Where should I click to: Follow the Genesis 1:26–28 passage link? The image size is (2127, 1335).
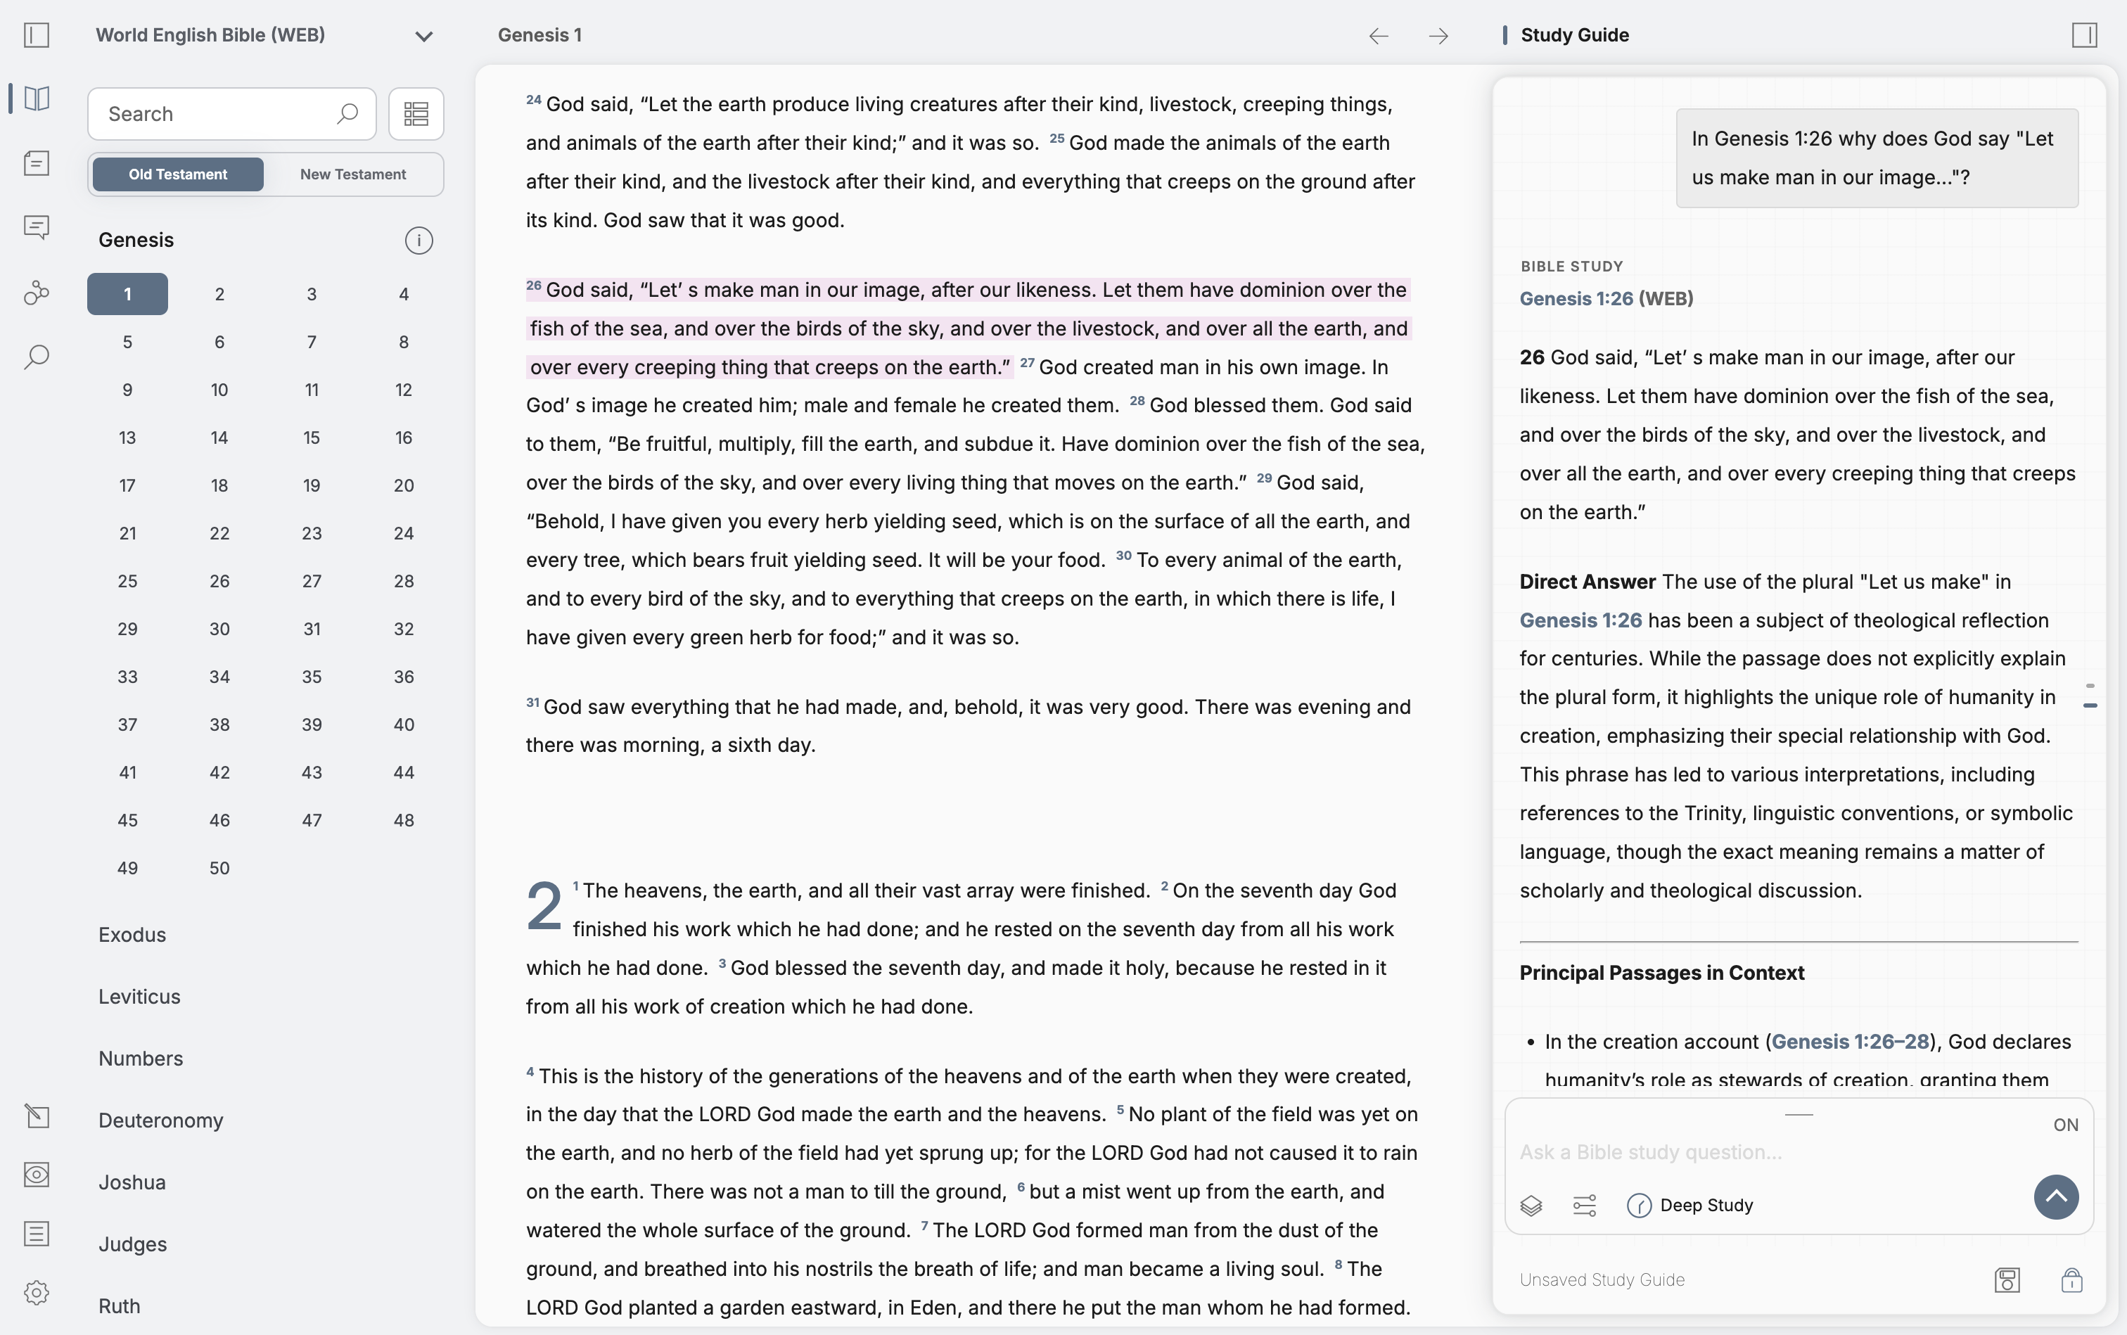tap(1850, 1042)
